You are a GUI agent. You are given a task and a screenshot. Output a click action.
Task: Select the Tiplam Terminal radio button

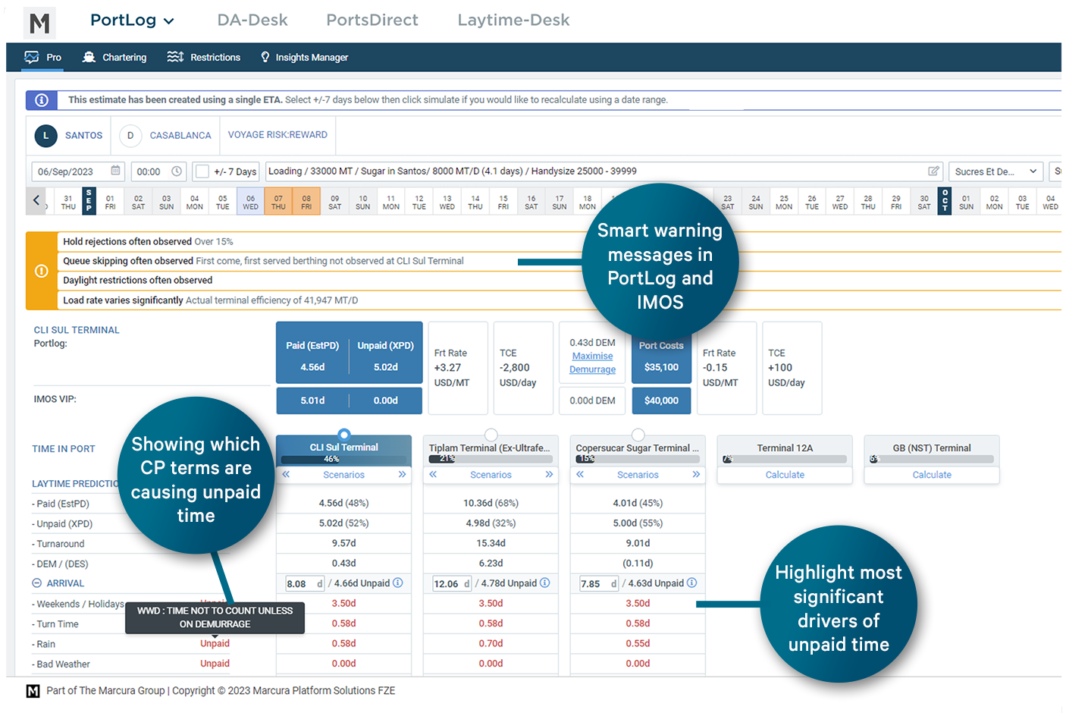pyautogui.click(x=491, y=435)
